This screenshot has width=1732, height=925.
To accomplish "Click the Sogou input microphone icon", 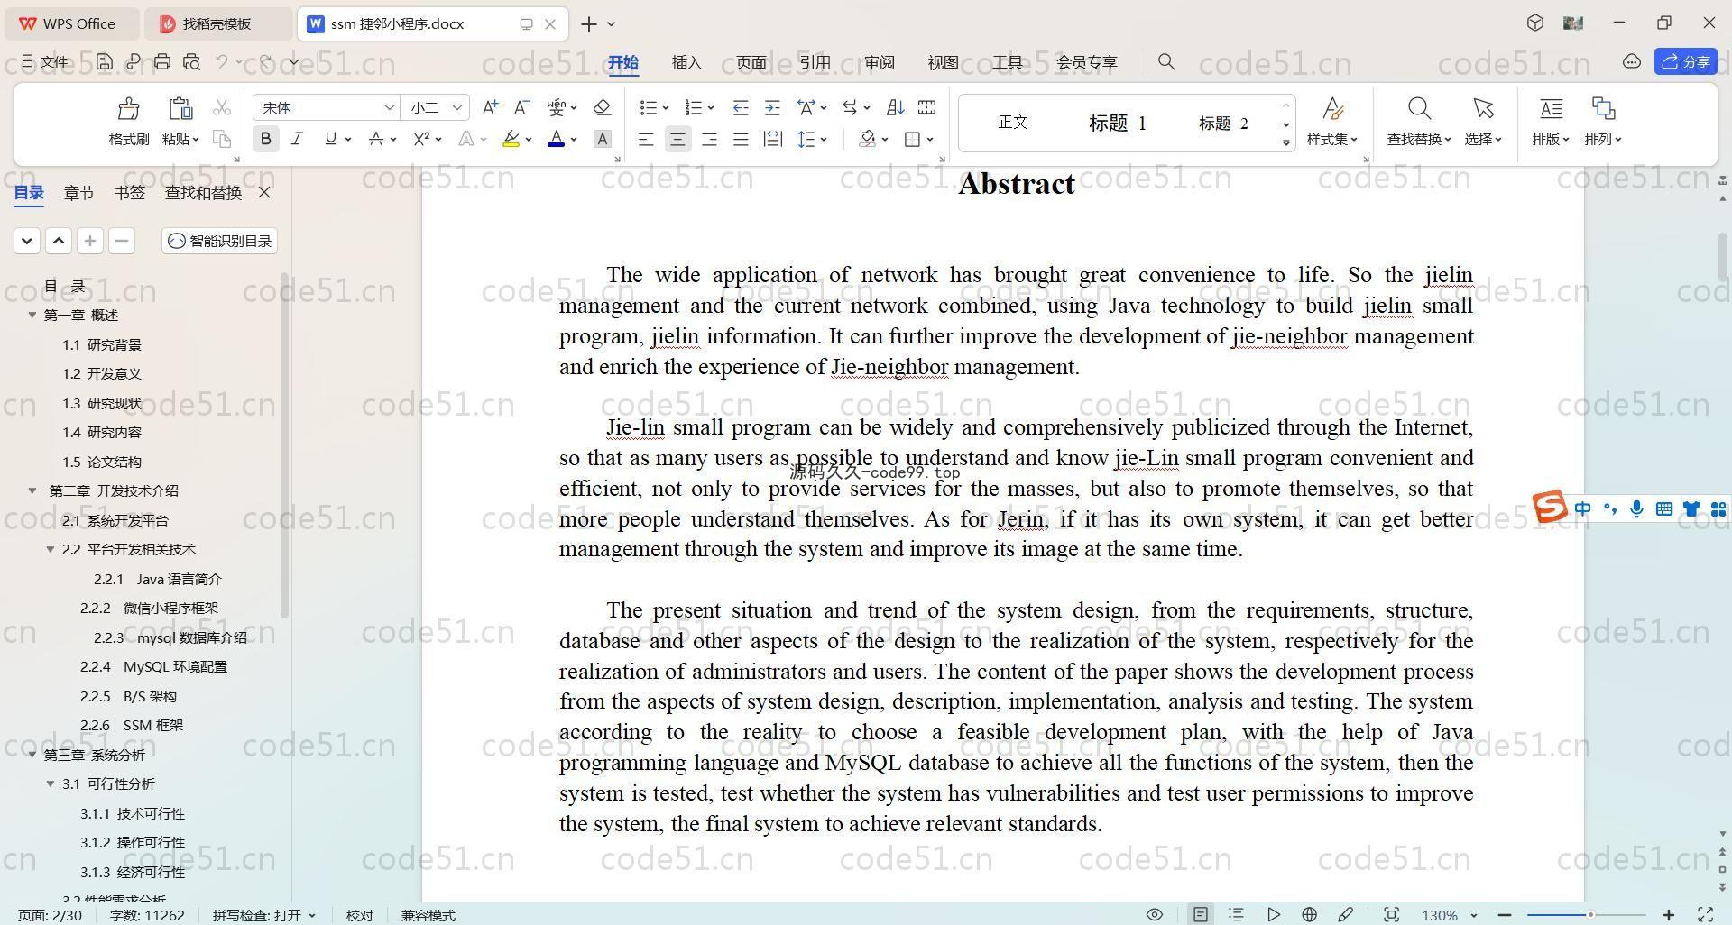I will [x=1636, y=509].
